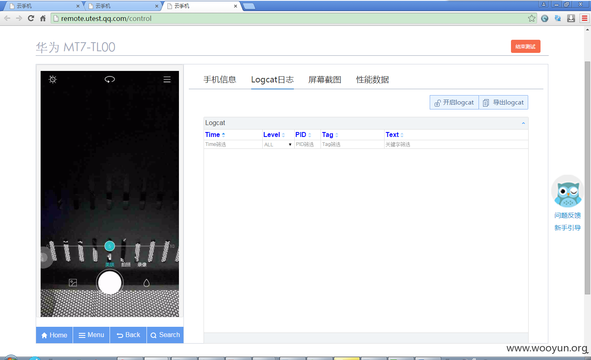Click the Search button below the phone
This screenshot has width=591, height=360.
[165, 335]
